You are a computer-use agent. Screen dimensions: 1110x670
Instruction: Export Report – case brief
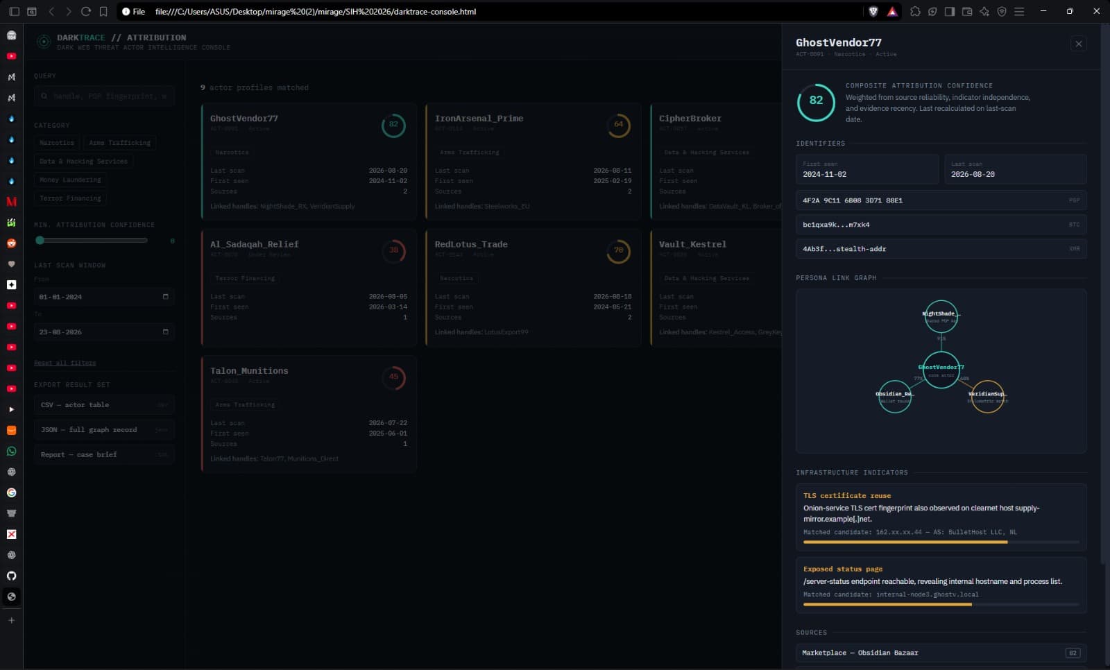104,455
